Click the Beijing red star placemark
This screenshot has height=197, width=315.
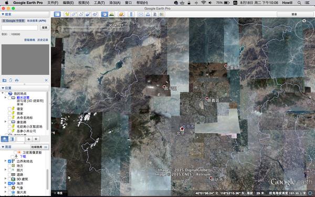[182, 128]
